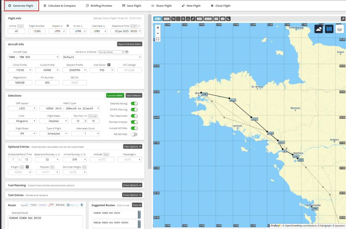
Task: Enable the FIR NOTAMs switch
Action: coord(134,134)
